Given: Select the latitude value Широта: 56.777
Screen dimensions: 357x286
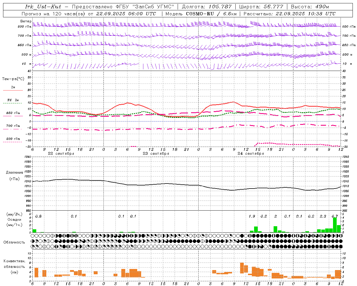Looking at the screenshot, I should click(x=261, y=7).
